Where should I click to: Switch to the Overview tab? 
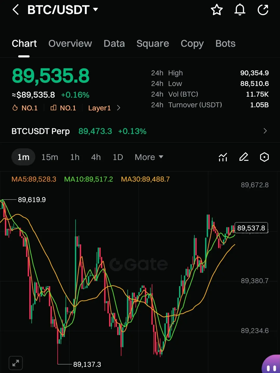[70, 44]
